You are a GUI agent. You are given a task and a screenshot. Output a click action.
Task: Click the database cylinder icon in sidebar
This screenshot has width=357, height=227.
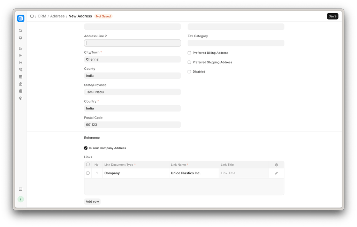pos(21,91)
